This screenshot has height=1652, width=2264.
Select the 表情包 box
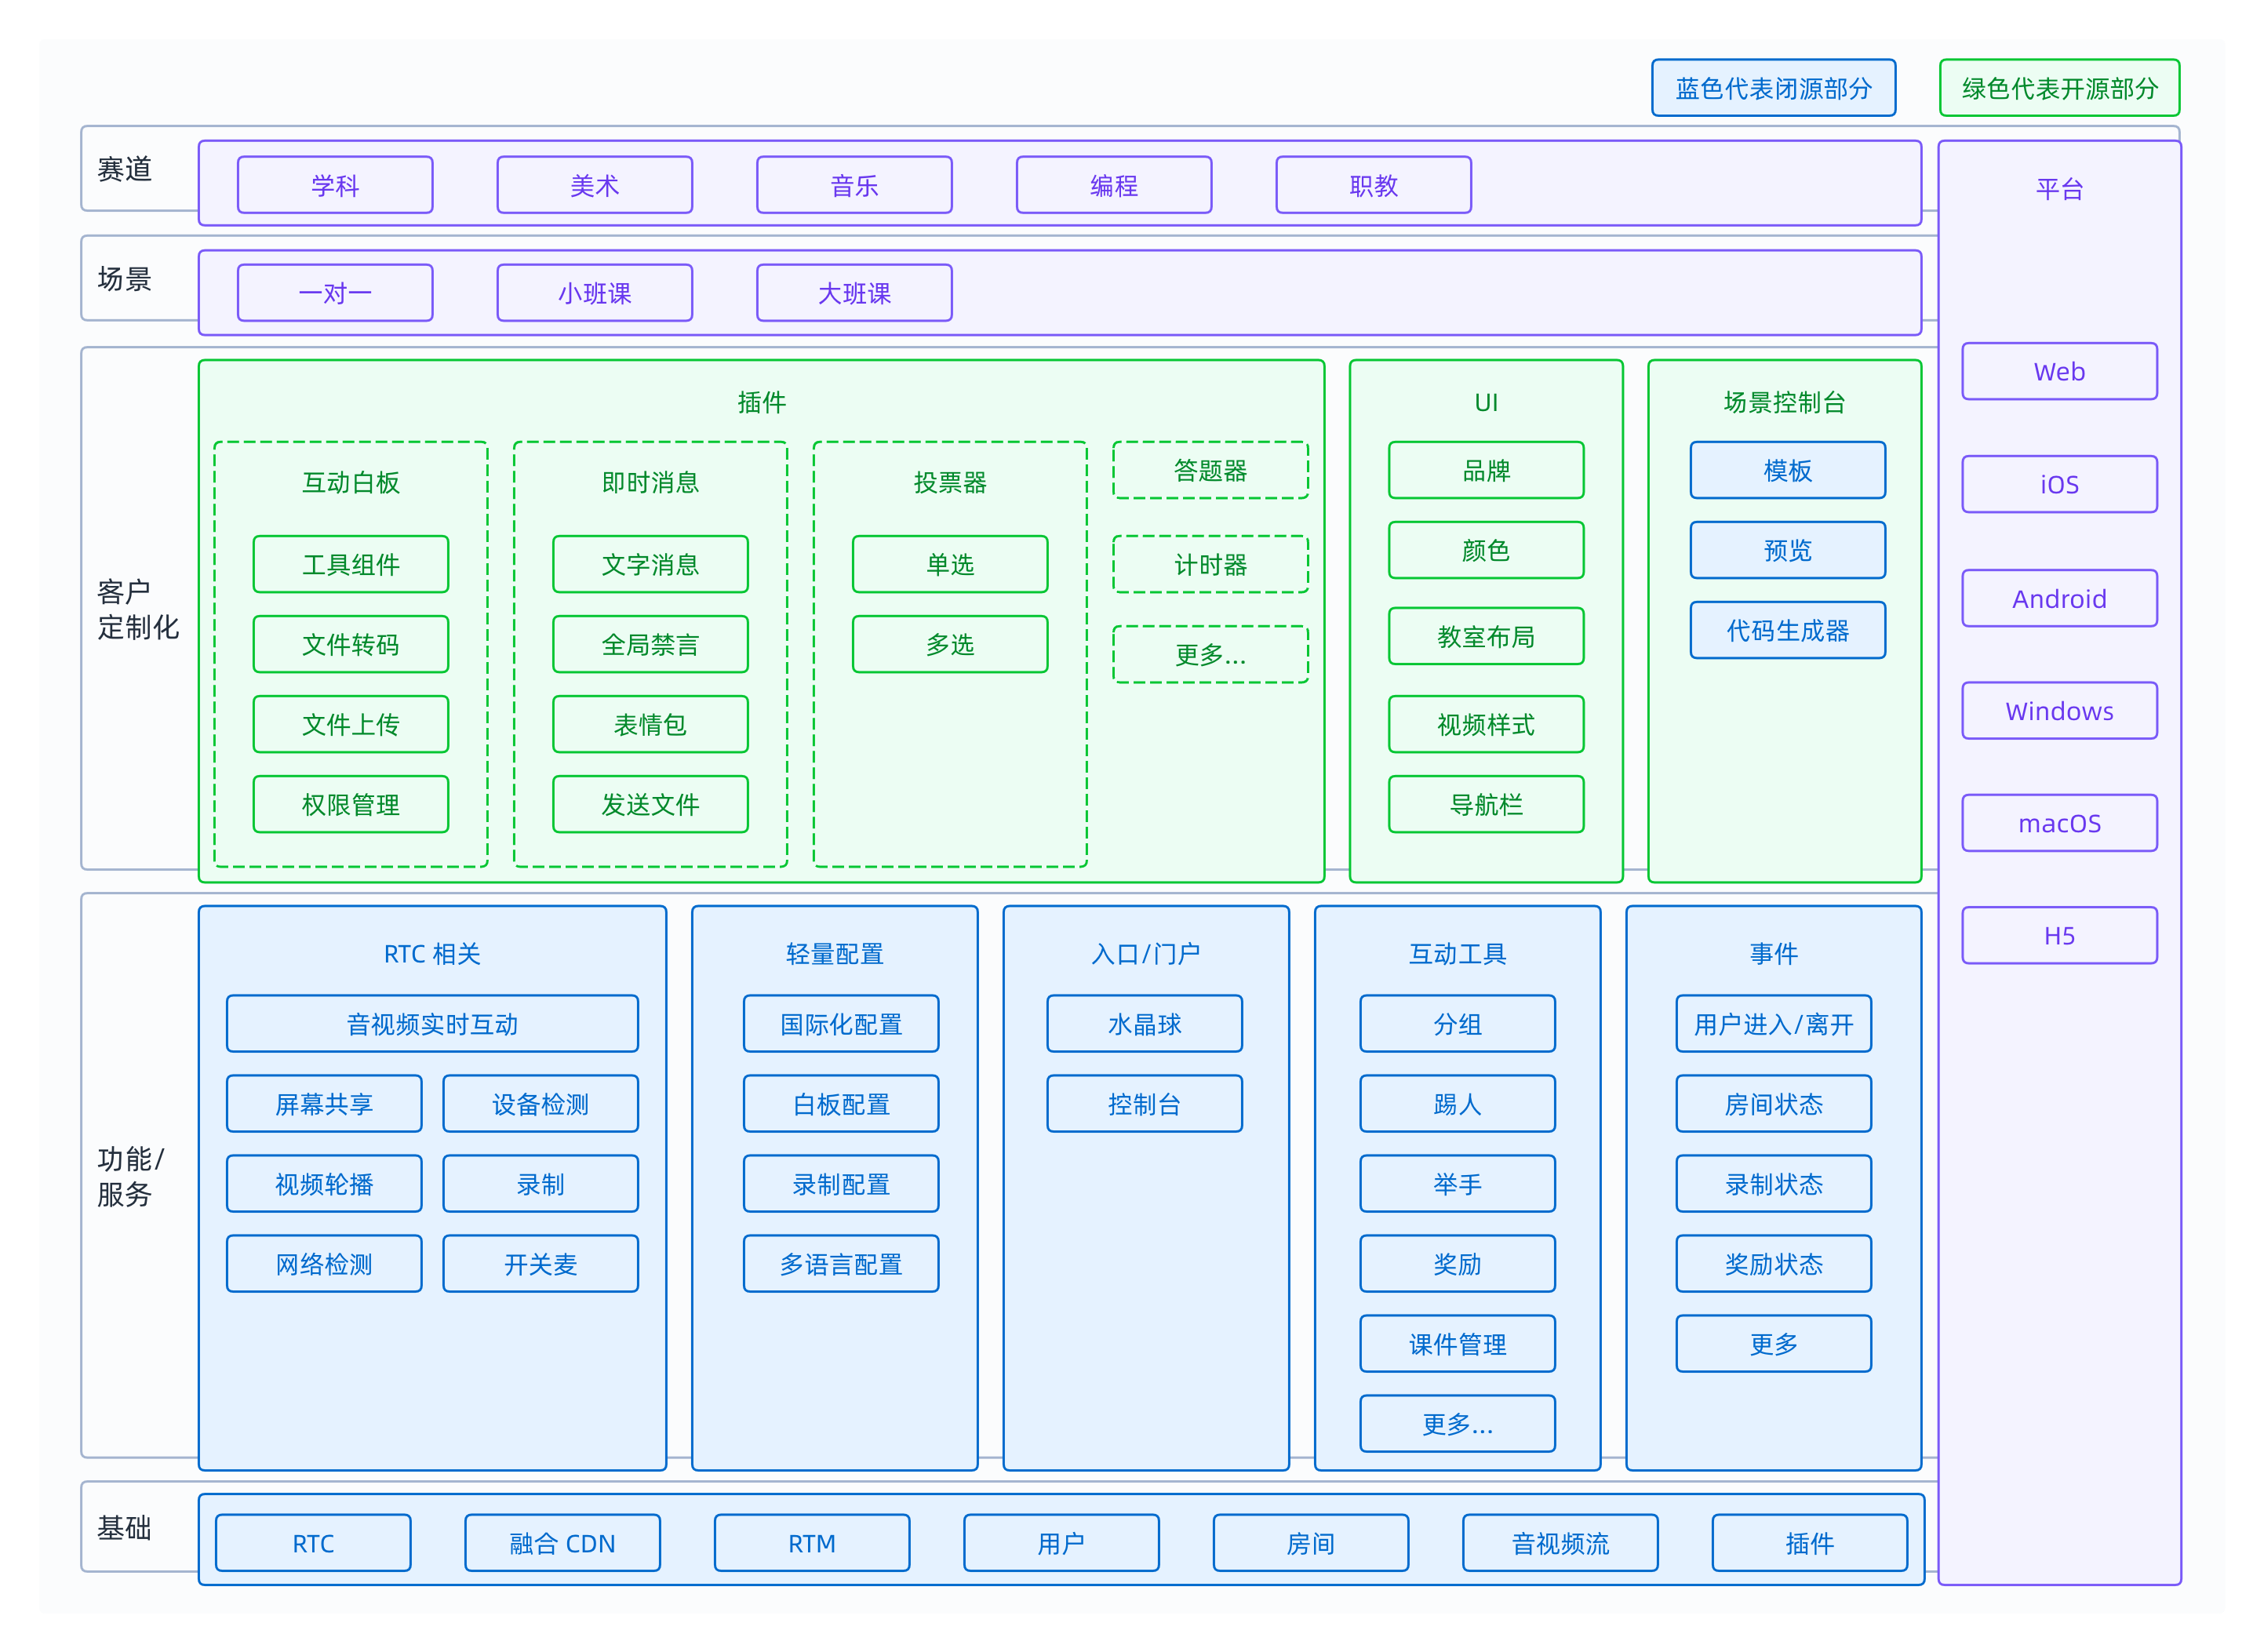pyautogui.click(x=650, y=725)
